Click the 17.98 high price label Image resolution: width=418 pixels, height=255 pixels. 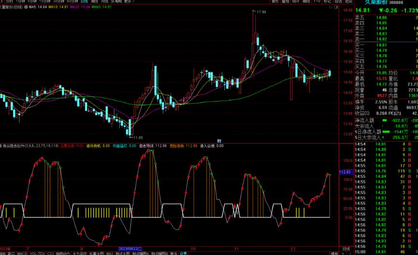tap(261, 12)
